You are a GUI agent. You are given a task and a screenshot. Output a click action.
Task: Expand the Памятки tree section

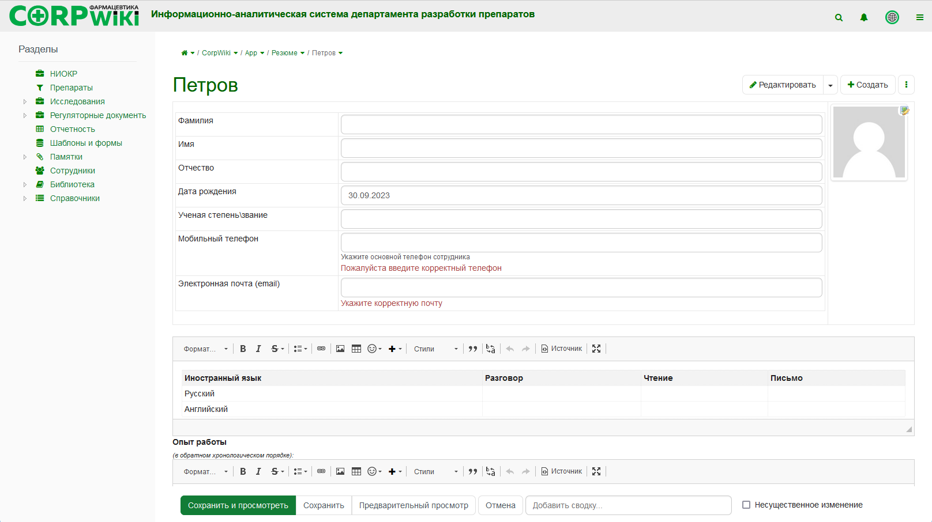point(25,157)
